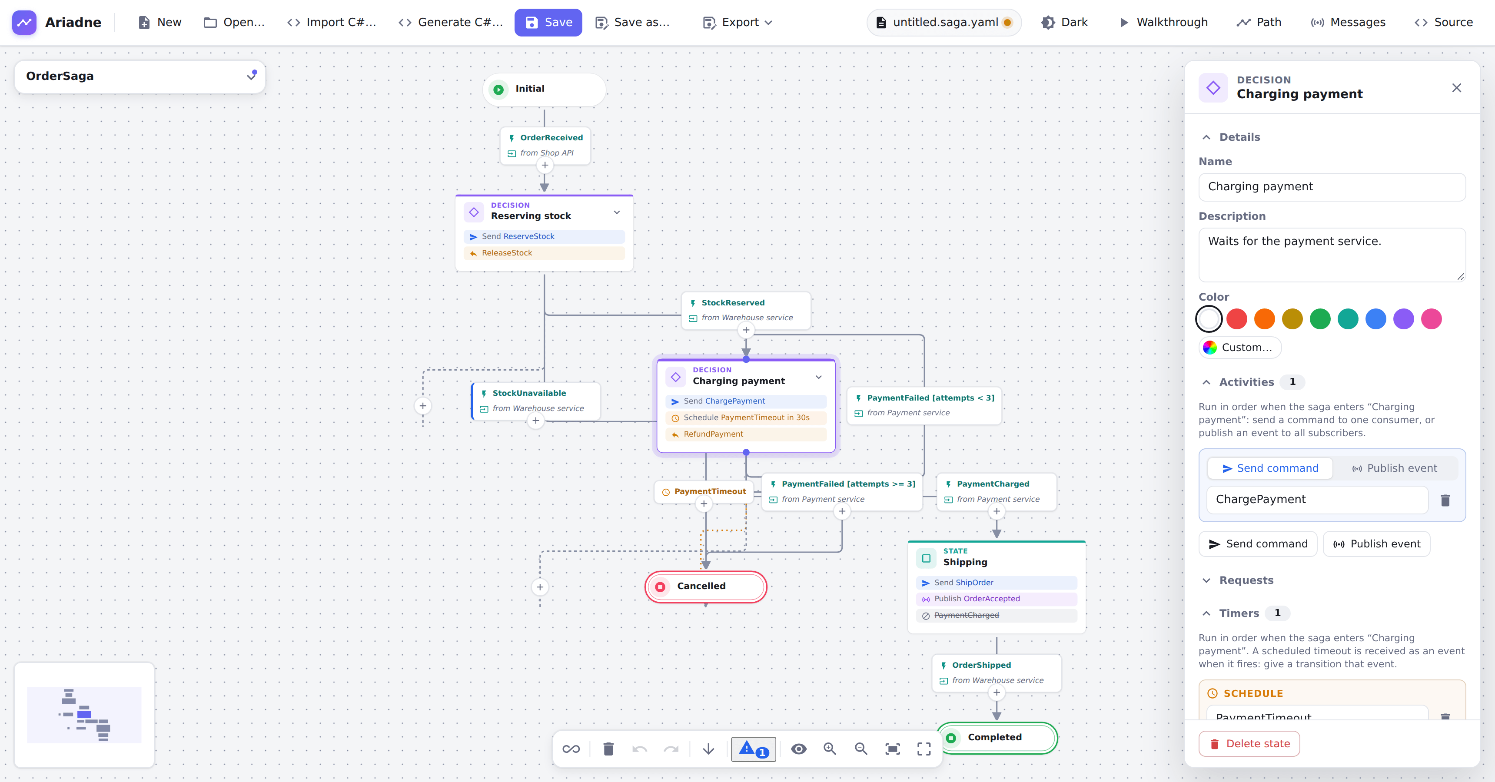
Task: Click New in the top menu
Action: click(159, 22)
